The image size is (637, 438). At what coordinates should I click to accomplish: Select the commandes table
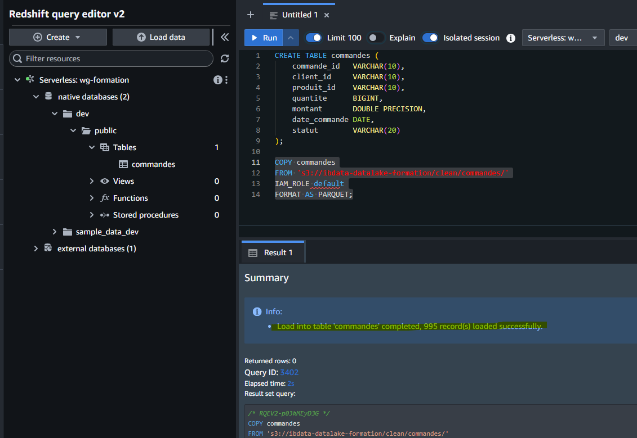pos(153,164)
